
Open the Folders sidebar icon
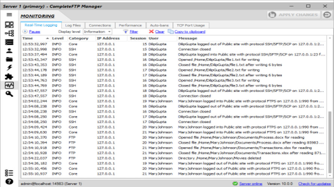coord(9,59)
